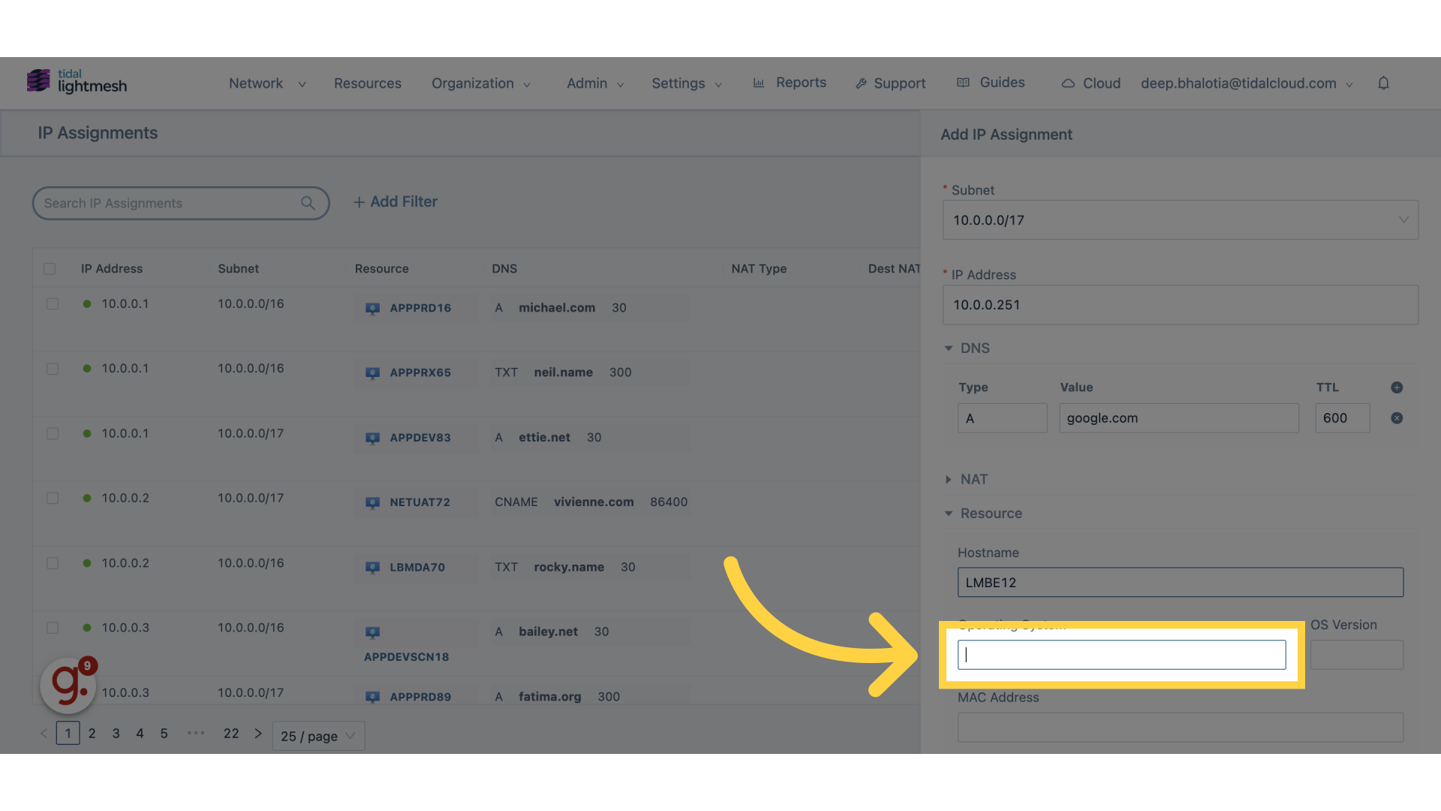Click the DNS Value field google.com
Image resolution: width=1441 pixels, height=811 pixels.
coord(1178,418)
